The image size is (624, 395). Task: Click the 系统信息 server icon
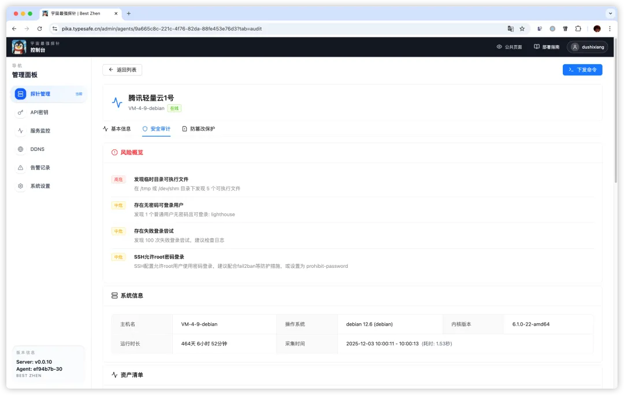pos(114,296)
